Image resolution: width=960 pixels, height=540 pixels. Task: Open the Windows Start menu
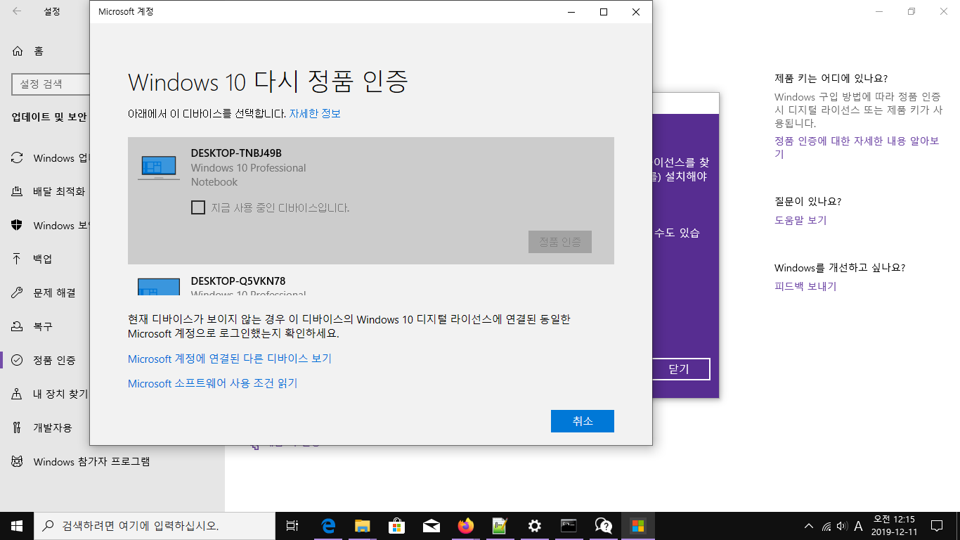coord(17,526)
